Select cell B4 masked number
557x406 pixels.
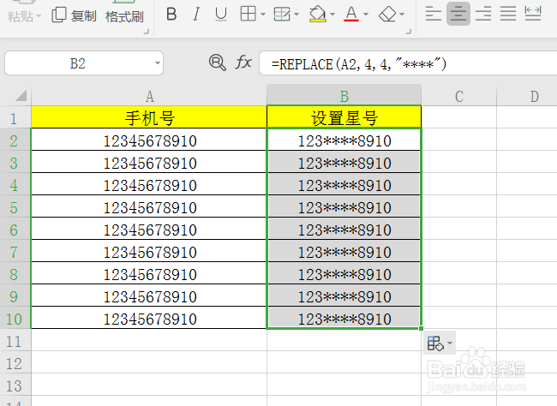[344, 184]
